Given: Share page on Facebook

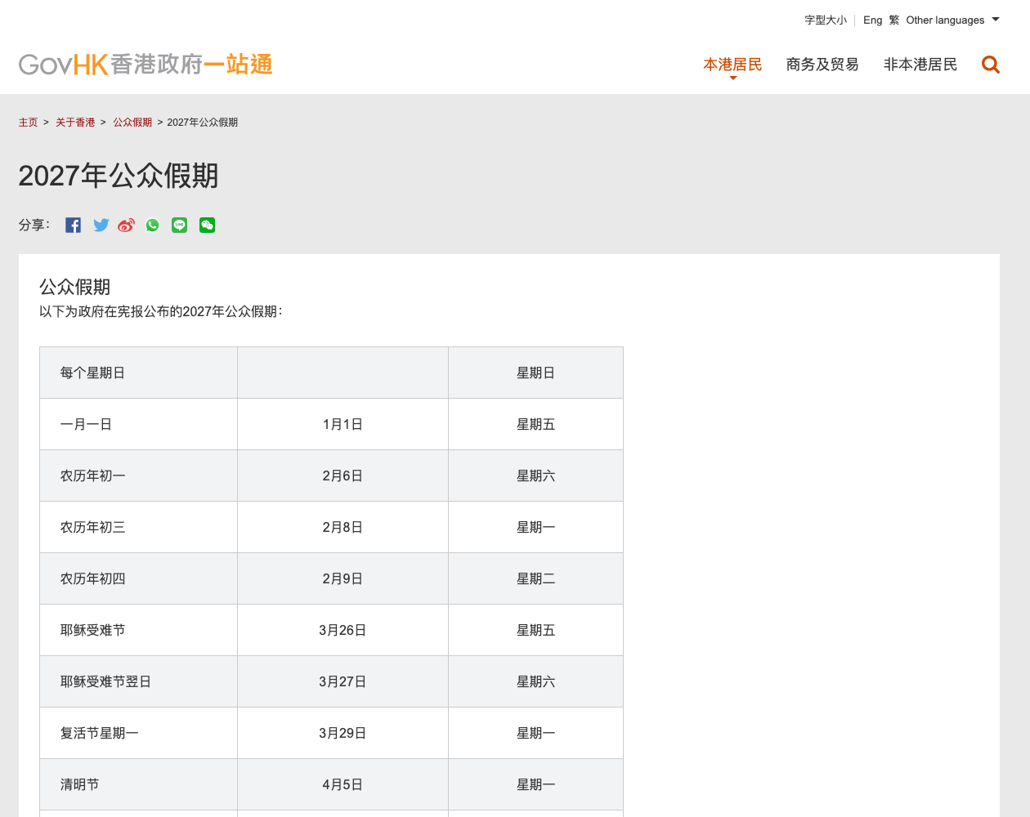Looking at the screenshot, I should pyautogui.click(x=74, y=225).
